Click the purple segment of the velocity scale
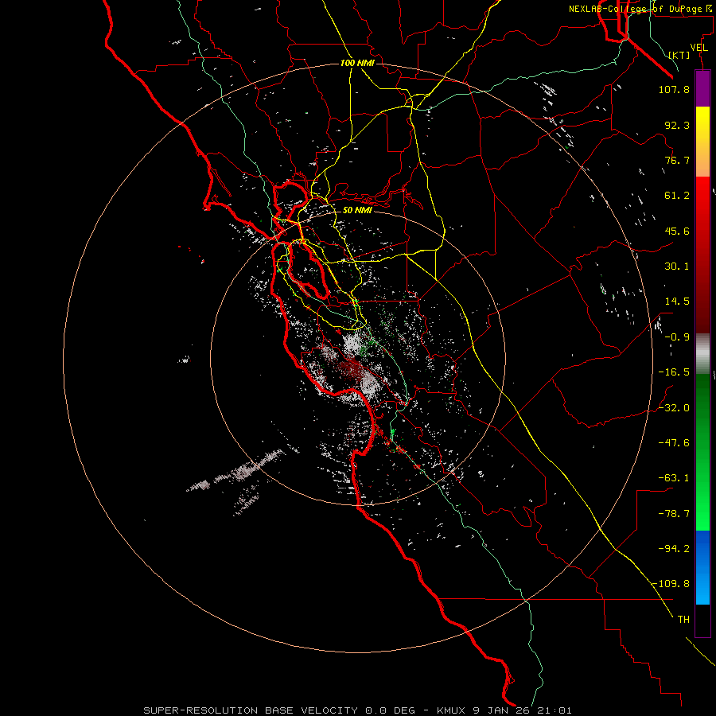The width and height of the screenshot is (716, 716). click(x=702, y=88)
